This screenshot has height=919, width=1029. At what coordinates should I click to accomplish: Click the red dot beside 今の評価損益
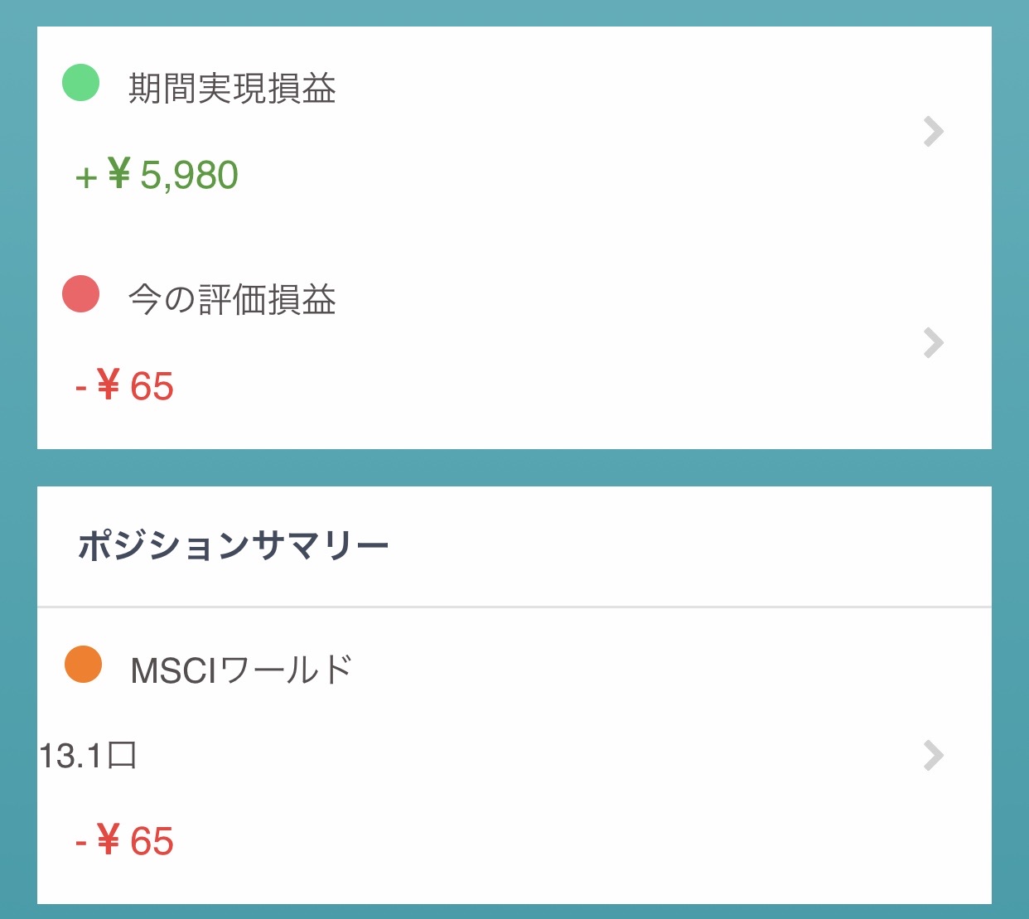(x=81, y=294)
